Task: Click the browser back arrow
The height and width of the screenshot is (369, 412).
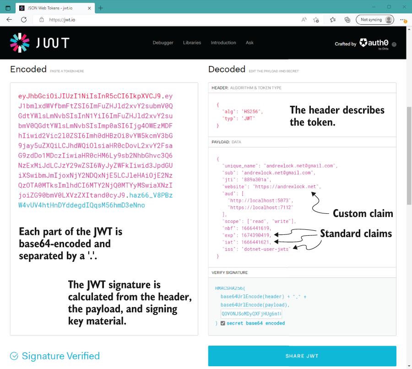Action: tap(9, 20)
